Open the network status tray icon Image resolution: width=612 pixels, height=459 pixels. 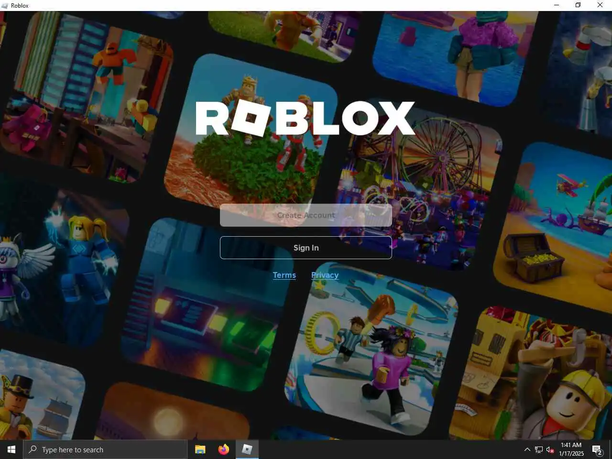[x=539, y=449]
